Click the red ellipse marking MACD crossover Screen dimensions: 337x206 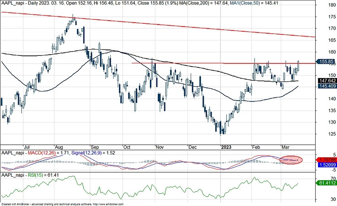tap(291, 160)
